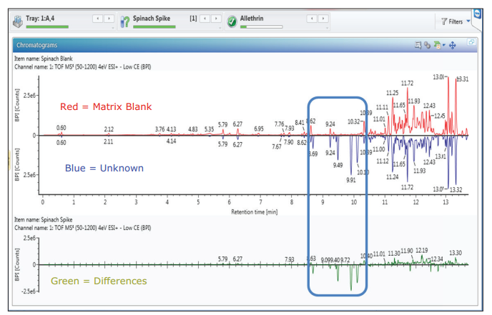Click the Chromatograms panel title
Screen dimensions: 492x315
tap(37, 45)
